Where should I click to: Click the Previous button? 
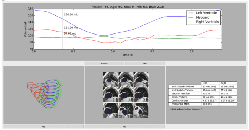104,64
